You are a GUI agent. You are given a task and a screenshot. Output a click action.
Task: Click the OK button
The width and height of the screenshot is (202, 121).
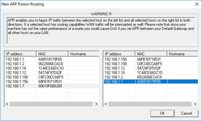coord(162,113)
